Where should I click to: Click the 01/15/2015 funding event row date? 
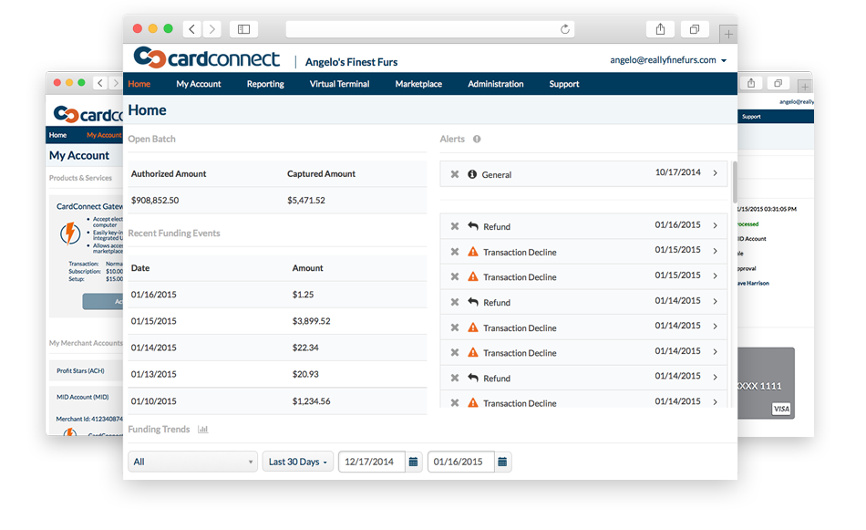point(153,321)
